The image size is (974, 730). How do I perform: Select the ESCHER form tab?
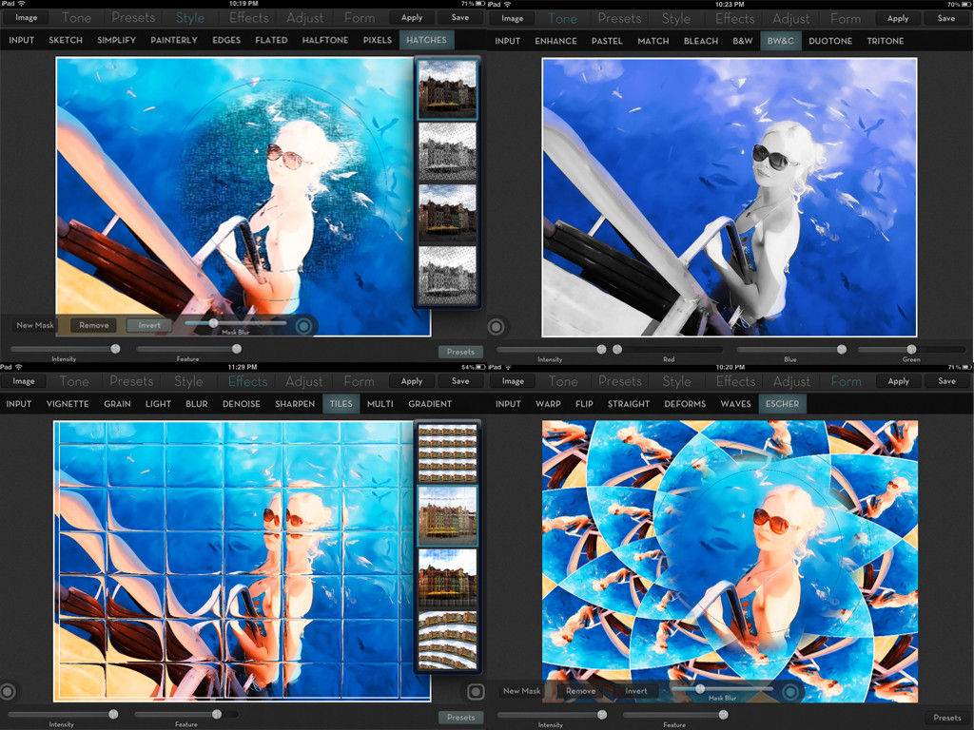[782, 403]
